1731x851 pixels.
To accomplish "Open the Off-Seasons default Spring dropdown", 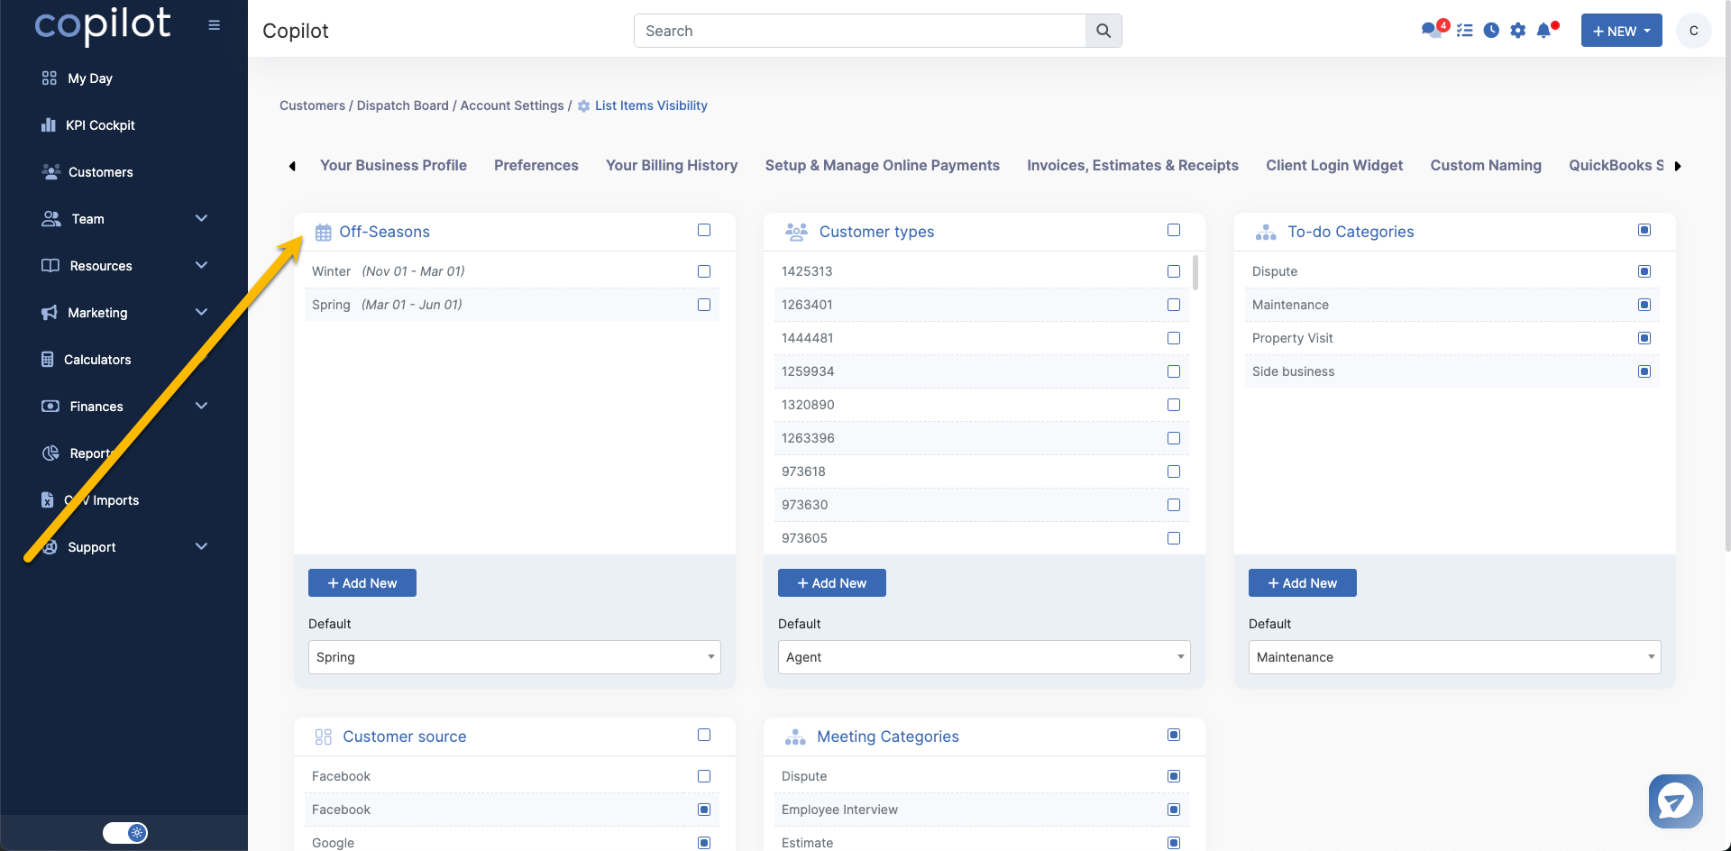I will click(515, 657).
